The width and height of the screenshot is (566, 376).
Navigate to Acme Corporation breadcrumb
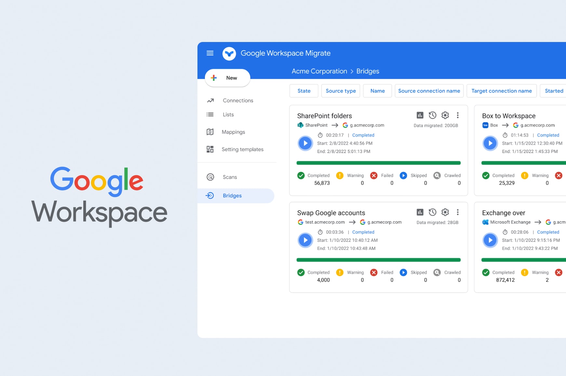coord(319,71)
